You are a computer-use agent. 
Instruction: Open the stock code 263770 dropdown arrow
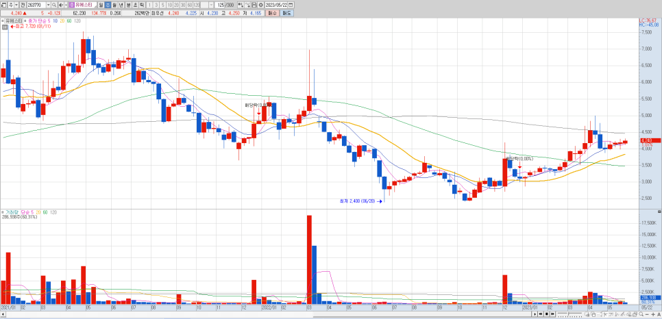48,5
